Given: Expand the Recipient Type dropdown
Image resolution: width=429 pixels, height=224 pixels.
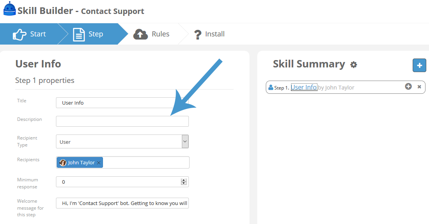Looking at the screenshot, I should click(x=185, y=141).
